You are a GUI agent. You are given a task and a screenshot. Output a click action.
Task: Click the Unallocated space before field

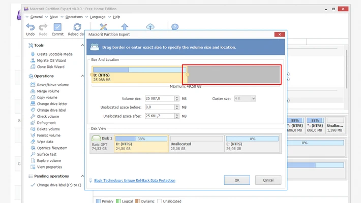[x=160, y=107]
